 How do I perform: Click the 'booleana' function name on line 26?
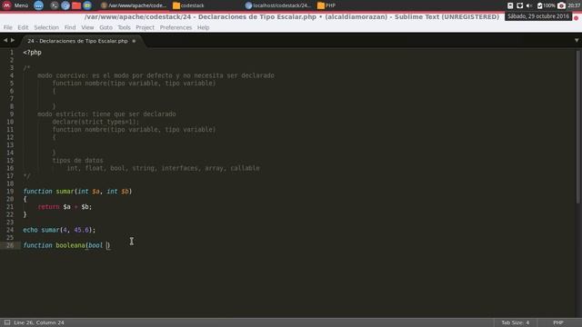(71, 245)
